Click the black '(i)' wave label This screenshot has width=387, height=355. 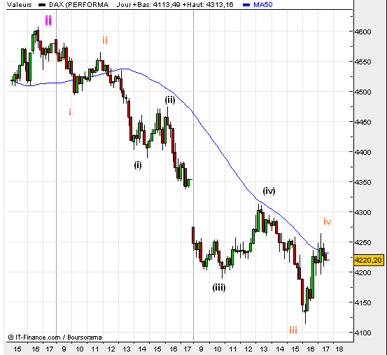click(x=138, y=165)
